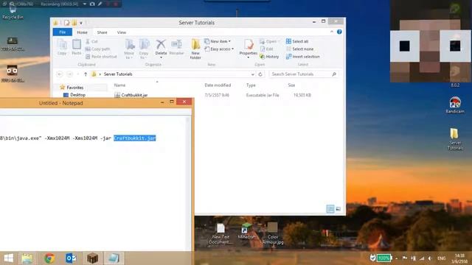The width and height of the screenshot is (472, 265).
Task: Refresh the Server Tutorials folder
Action: tap(260, 74)
